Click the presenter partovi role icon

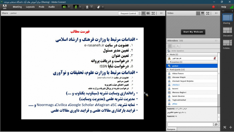(x=169, y=66)
